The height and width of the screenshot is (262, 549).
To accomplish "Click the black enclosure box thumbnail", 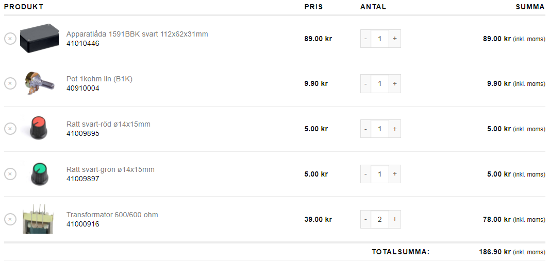I will [x=39, y=38].
